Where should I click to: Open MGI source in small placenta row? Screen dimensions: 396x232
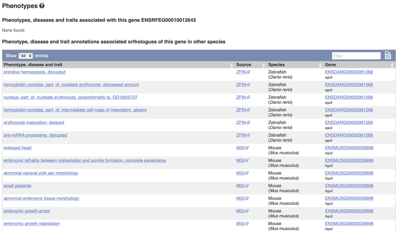[242, 186]
